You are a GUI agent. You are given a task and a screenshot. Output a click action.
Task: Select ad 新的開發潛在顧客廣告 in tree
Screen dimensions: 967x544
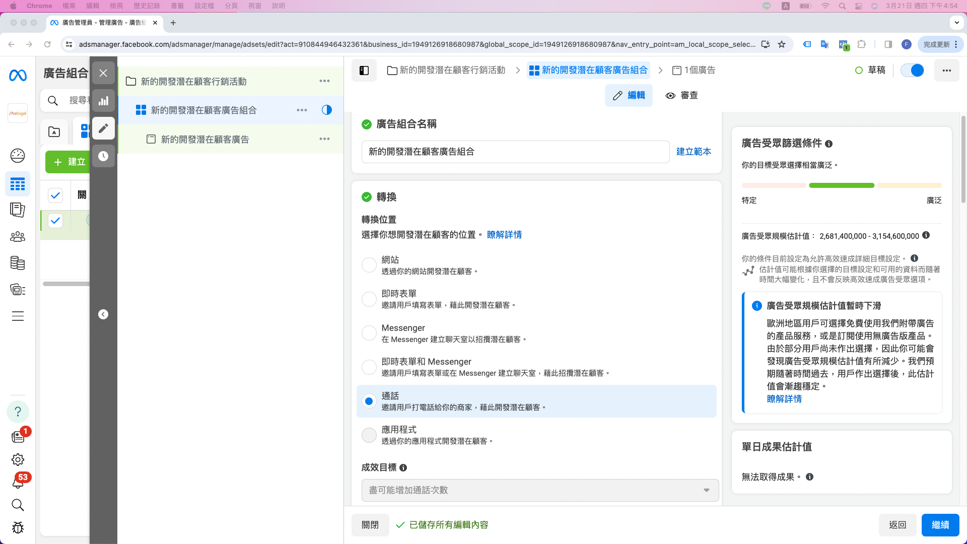coord(204,139)
